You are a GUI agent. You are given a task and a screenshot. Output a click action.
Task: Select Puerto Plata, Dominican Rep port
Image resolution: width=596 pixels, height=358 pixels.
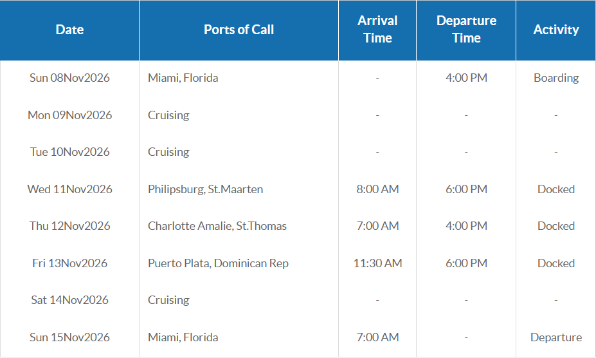tap(218, 263)
